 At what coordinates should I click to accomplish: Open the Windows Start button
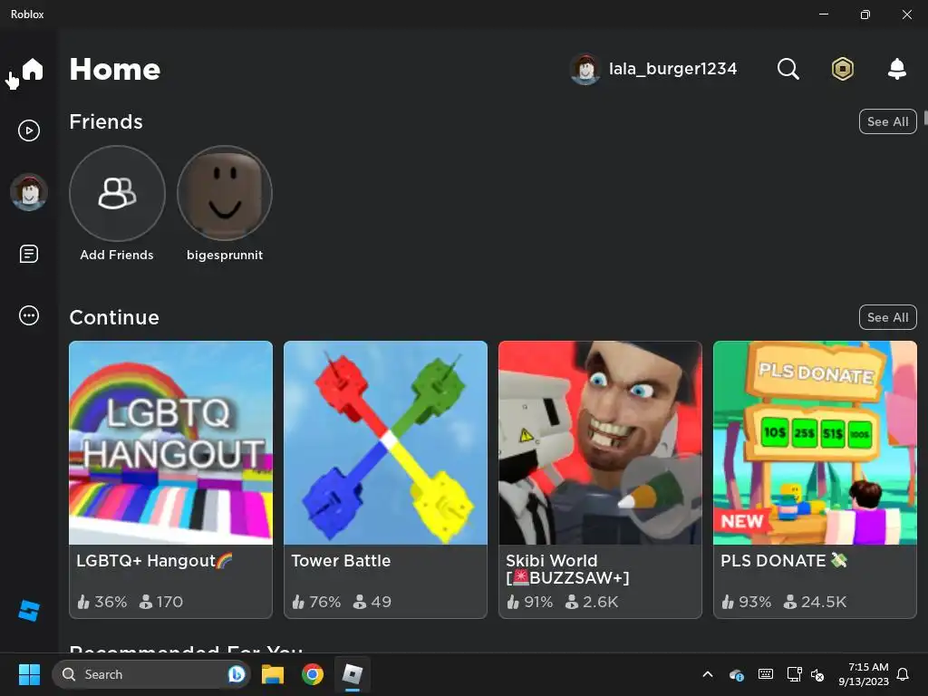(29, 674)
